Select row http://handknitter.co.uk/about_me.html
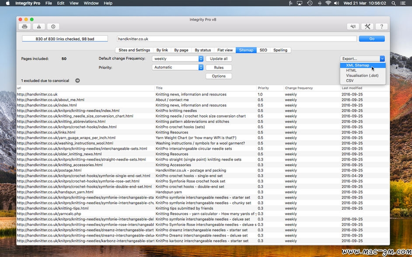Screen dimensions: 412x257 (x=203, y=100)
